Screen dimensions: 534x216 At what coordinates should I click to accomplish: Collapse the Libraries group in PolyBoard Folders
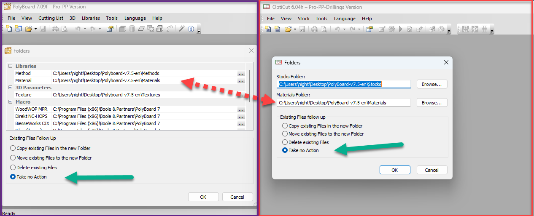10,66
